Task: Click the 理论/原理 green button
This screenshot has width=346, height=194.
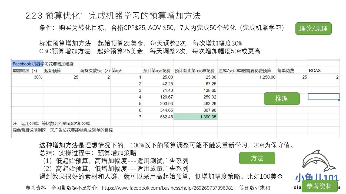Action: (x=313, y=29)
